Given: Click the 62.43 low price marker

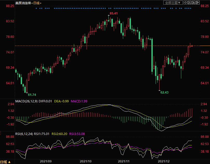Looking at the screenshot, I should point(164,92).
